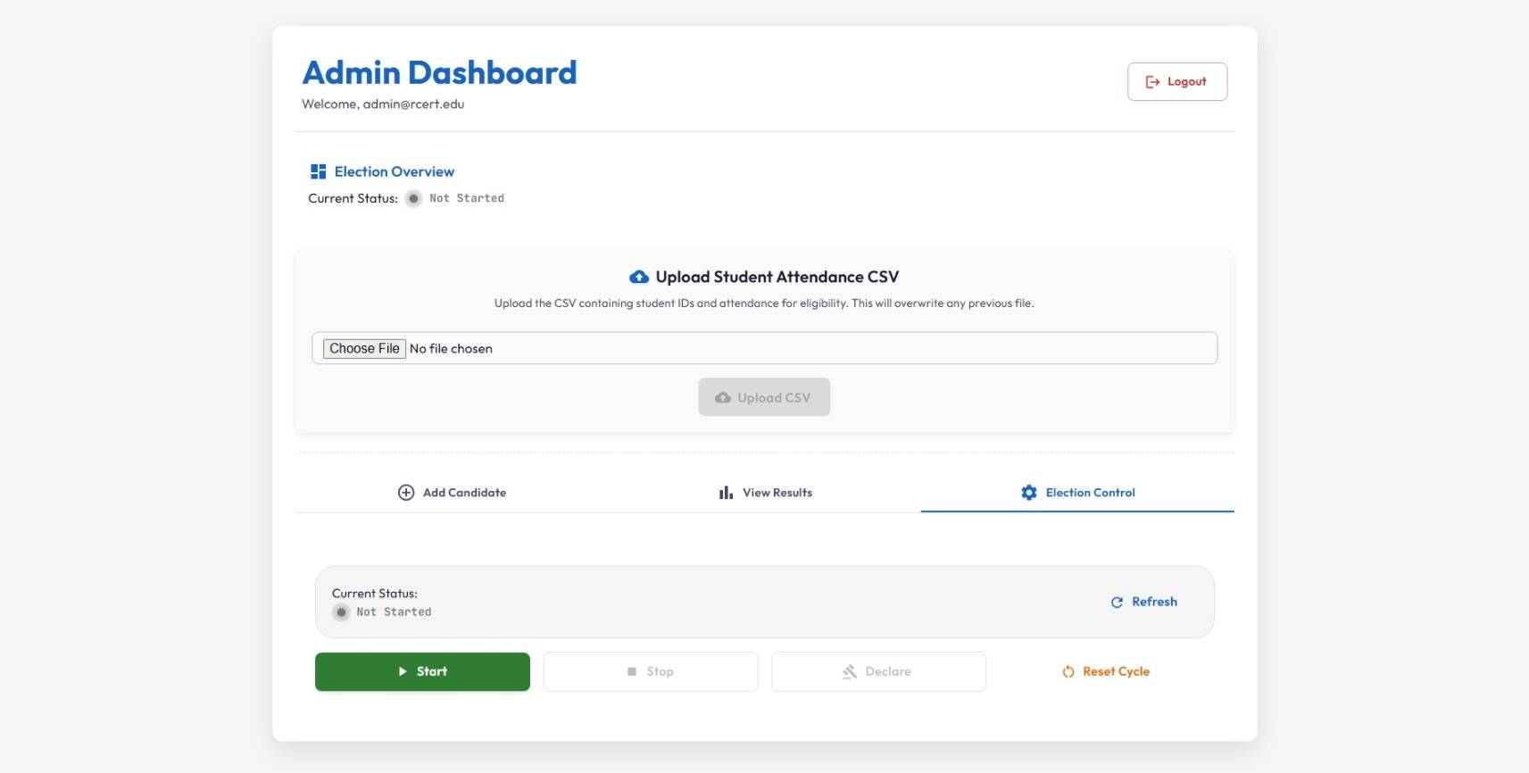
Task: Click the cloud upload icon beside heading
Action: click(x=639, y=277)
